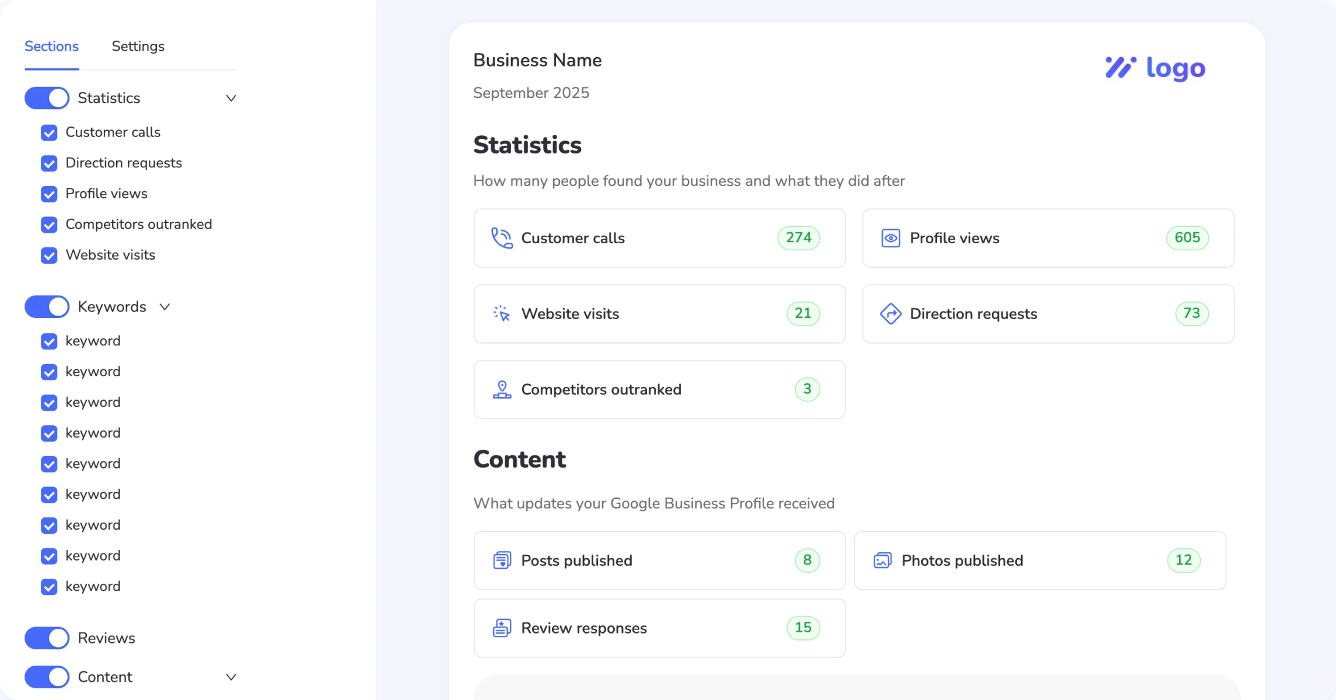1336x700 pixels.
Task: Click the phone icon beside Customer calls
Action: coord(502,238)
